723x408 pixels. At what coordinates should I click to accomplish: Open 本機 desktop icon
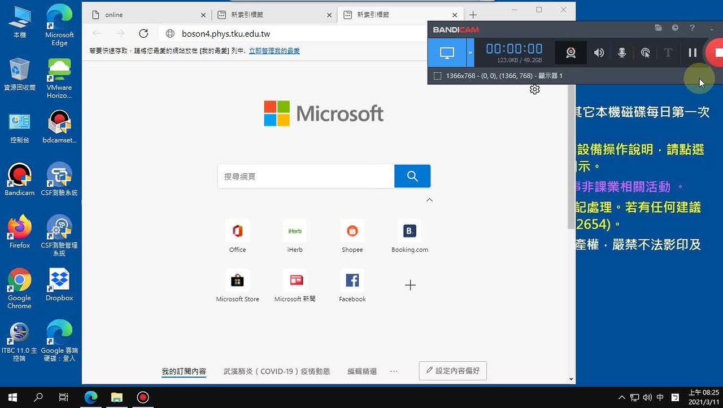(x=19, y=22)
